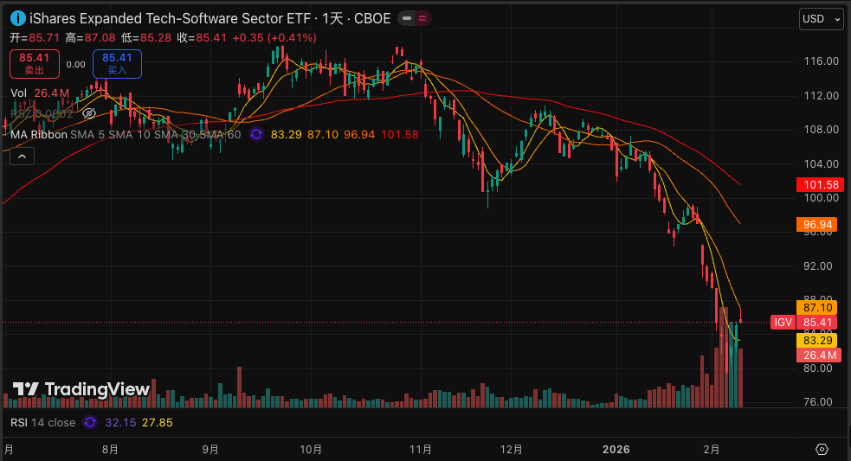Image resolution: width=851 pixels, height=461 pixels.
Task: Click the refresh icon next to MA Ribbon values
Action: click(256, 134)
